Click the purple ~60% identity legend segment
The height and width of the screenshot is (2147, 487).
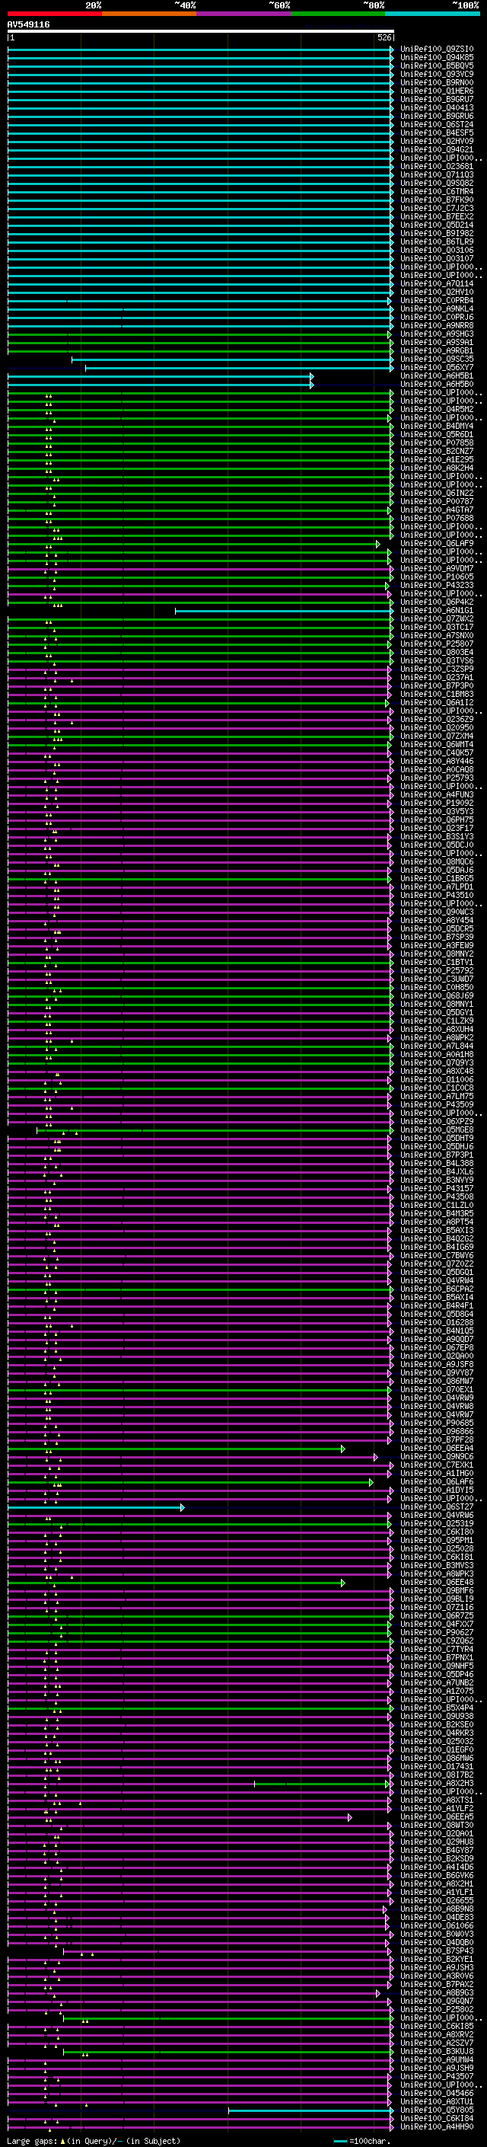[x=243, y=14]
